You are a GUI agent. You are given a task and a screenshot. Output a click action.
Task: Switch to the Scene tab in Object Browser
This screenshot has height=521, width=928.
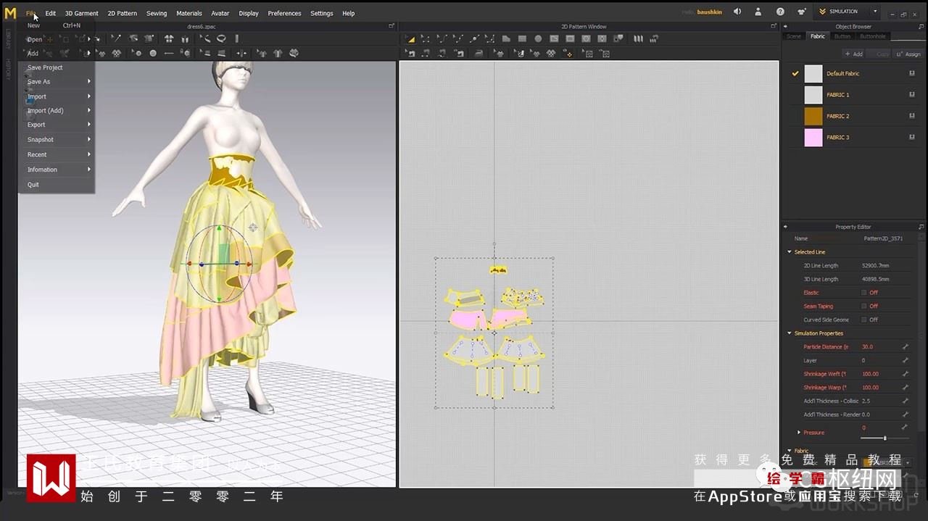[x=794, y=36]
